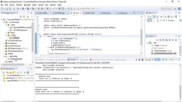This screenshot has height=102, width=182.
Task: Toggle Show Whitespace Characters pilcrow icon
Action: (75, 8)
